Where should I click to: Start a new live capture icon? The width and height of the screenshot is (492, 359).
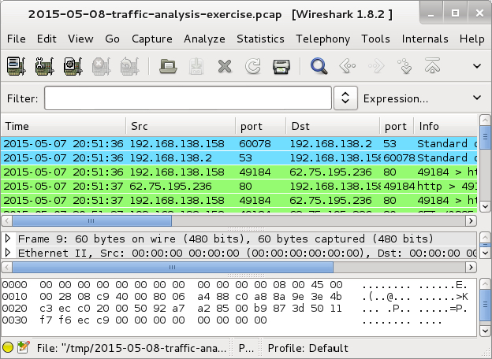(73, 66)
